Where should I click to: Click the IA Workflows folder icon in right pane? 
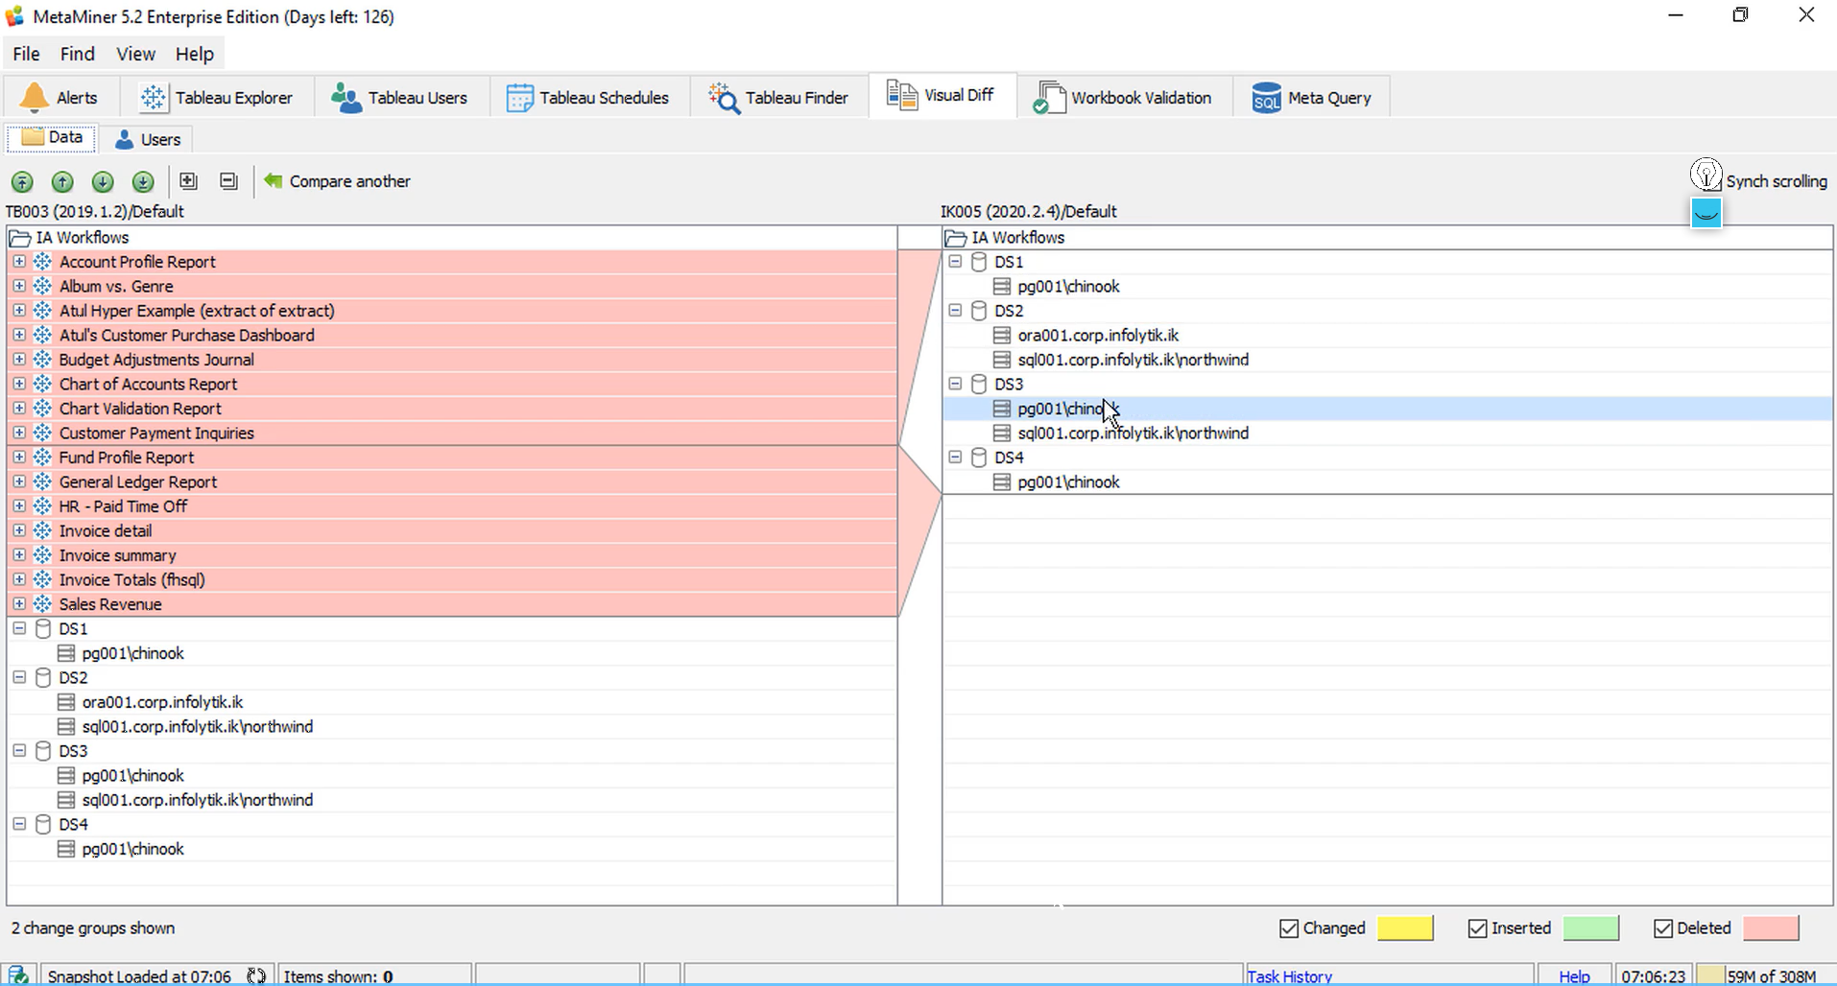(955, 238)
